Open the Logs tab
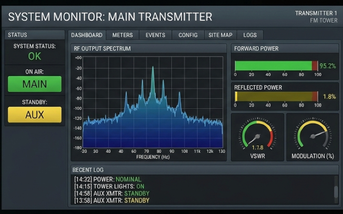343x214 pixels. pyautogui.click(x=250, y=35)
